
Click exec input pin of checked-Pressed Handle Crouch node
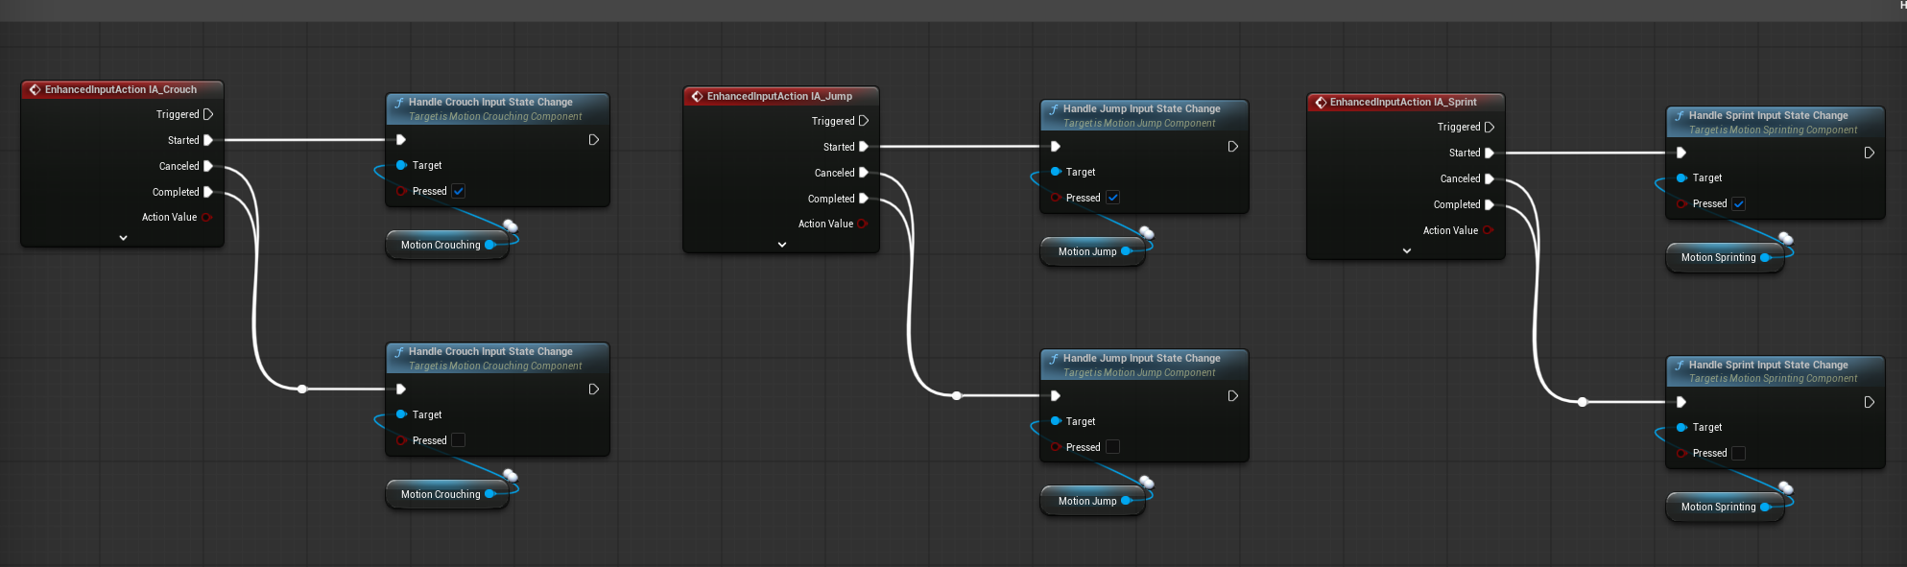401,140
